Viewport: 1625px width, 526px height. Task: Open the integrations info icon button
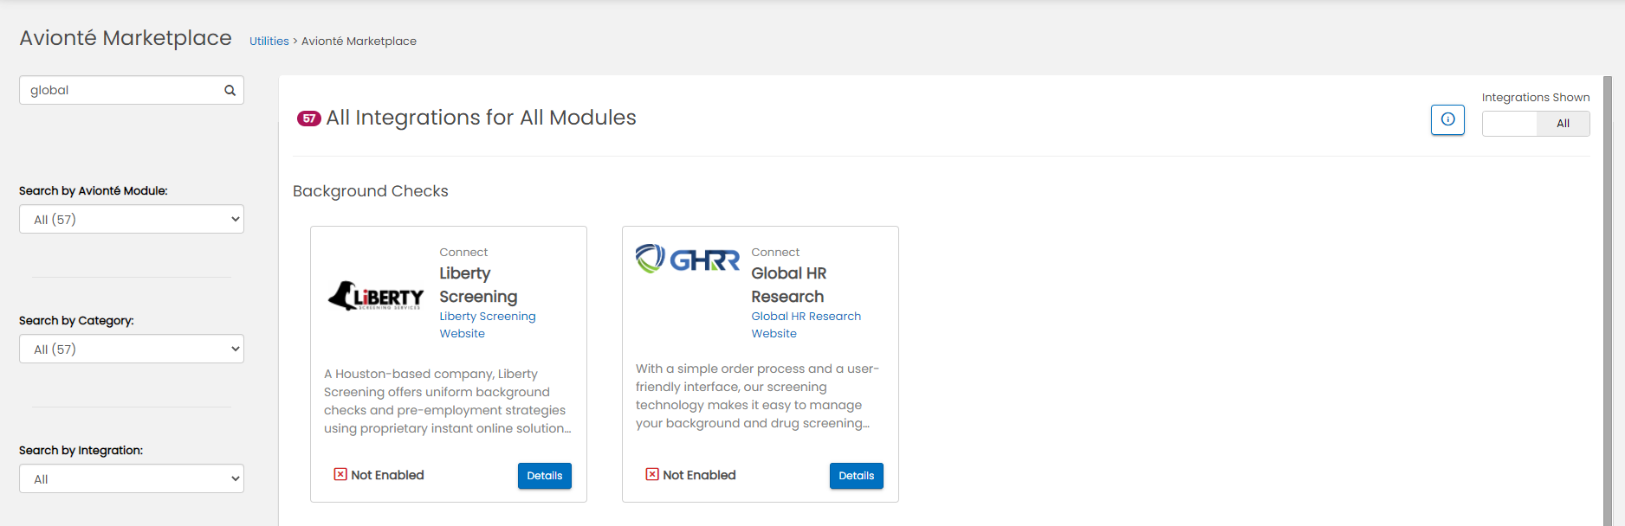[1447, 119]
